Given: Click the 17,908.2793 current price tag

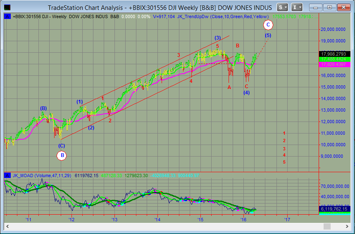Looking at the screenshot, I should 334,54.
